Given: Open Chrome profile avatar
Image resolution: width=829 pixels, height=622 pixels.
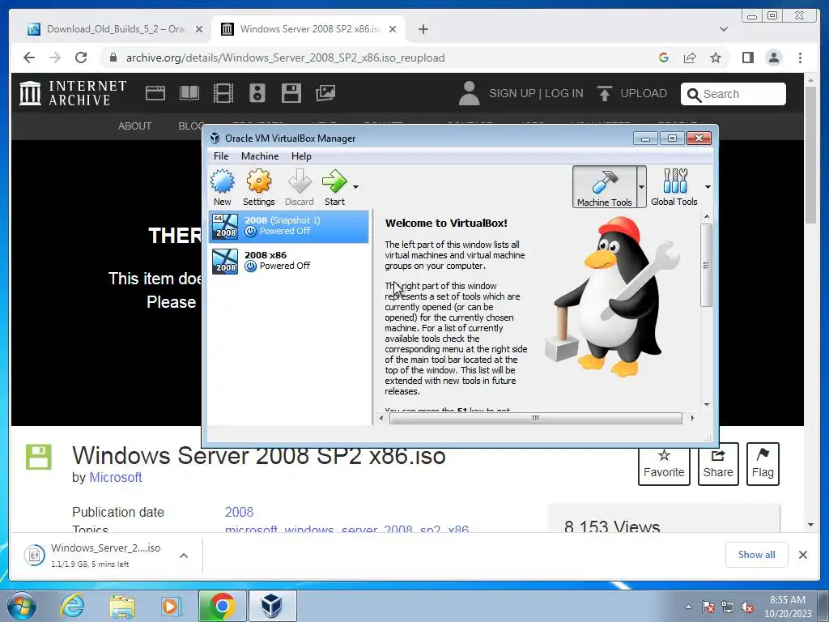Looking at the screenshot, I should pyautogui.click(x=773, y=58).
